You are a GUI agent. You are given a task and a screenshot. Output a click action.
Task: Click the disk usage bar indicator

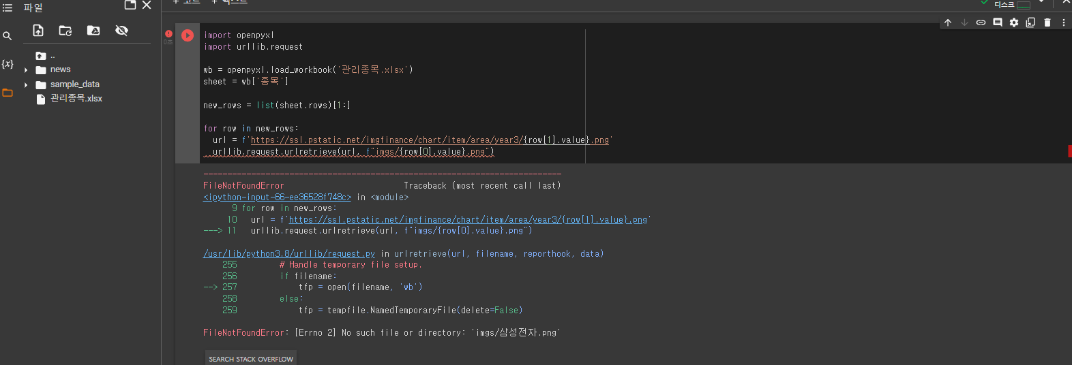coord(1023,5)
